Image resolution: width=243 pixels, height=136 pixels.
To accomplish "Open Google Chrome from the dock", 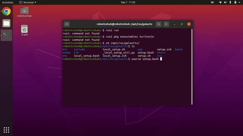I will 6,11.
